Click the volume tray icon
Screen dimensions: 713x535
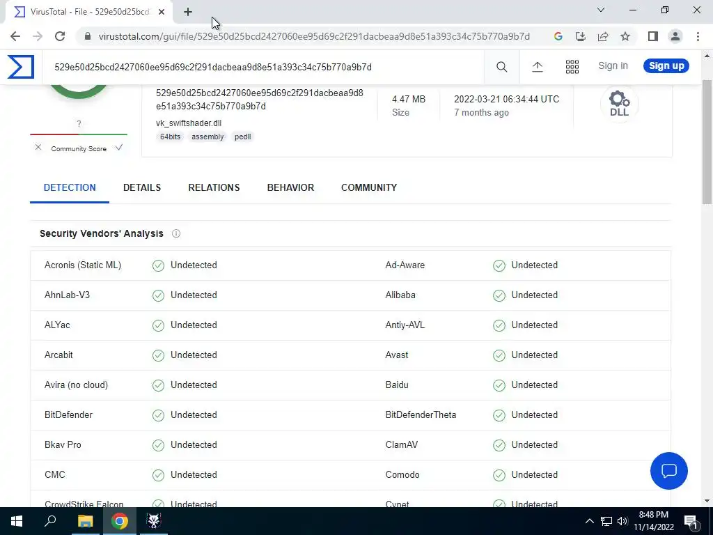coord(622,521)
